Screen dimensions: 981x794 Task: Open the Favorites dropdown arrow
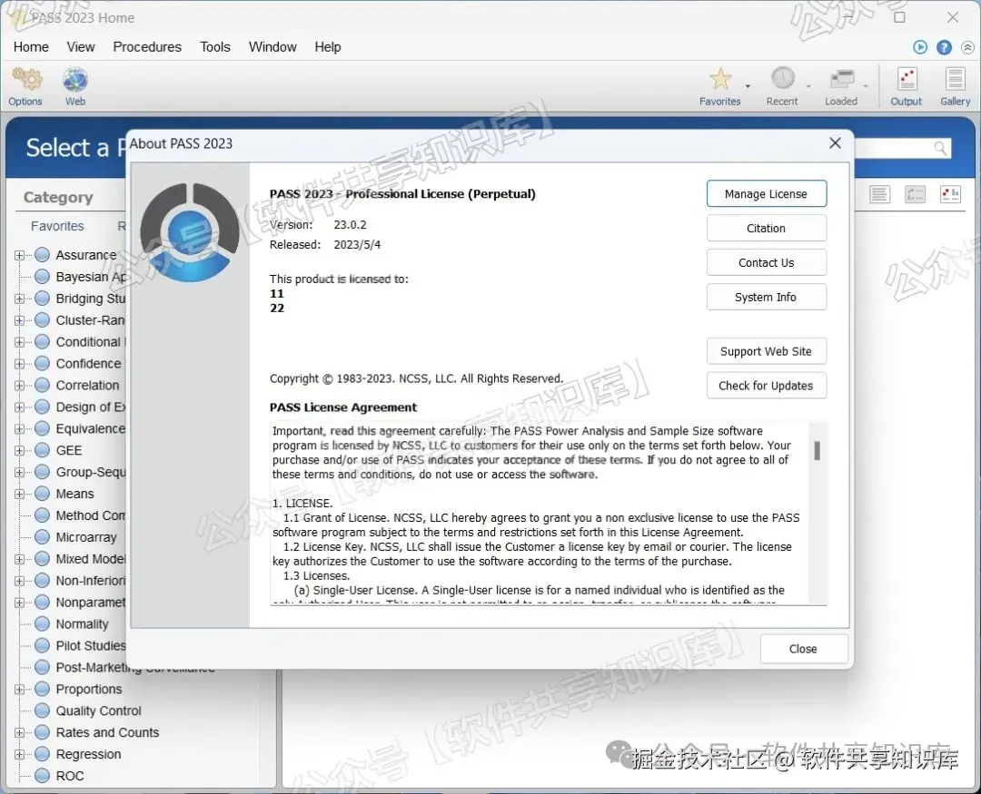click(748, 86)
